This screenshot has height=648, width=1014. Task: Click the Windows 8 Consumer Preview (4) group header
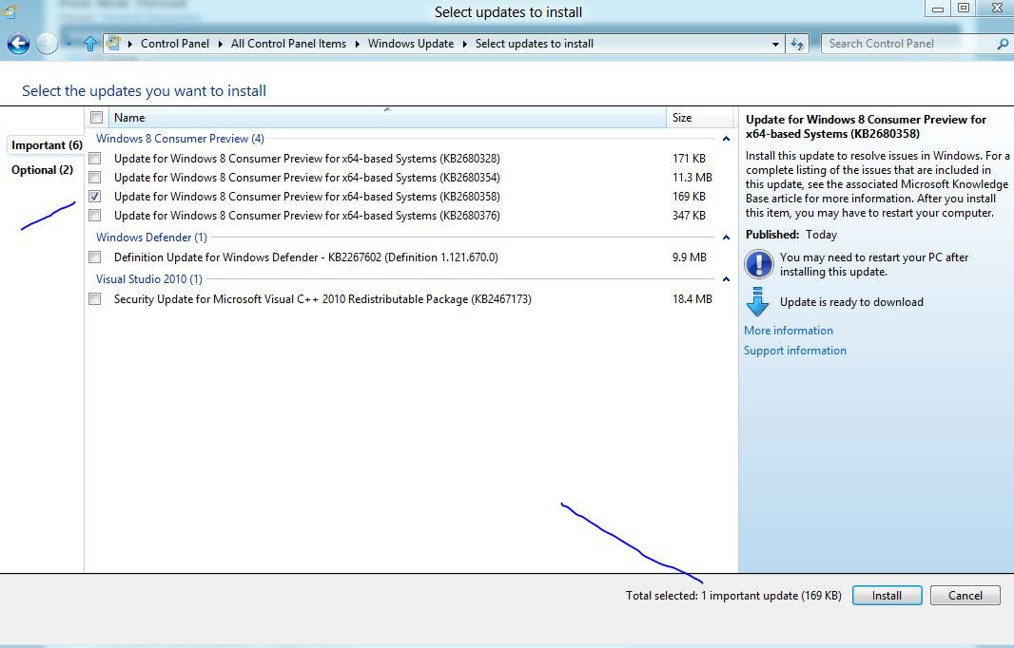point(180,139)
